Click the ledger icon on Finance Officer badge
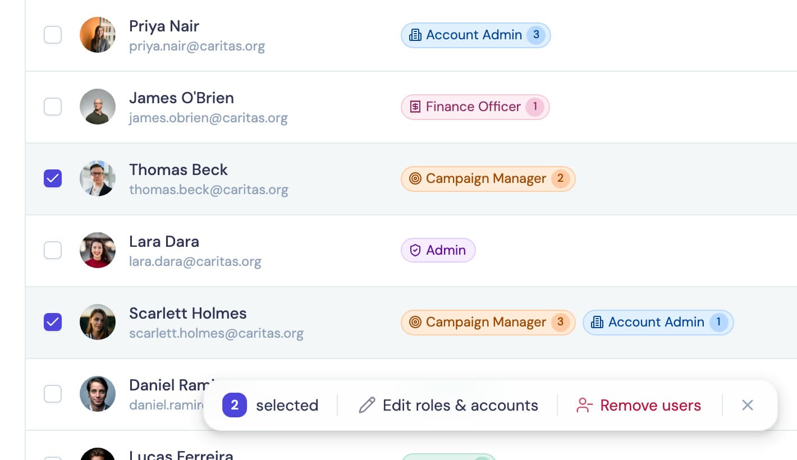The image size is (797, 460). tap(415, 107)
